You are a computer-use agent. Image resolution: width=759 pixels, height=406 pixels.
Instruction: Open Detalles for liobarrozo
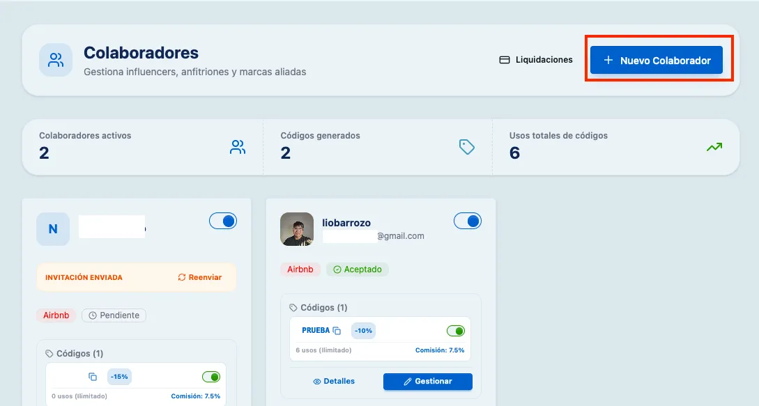[x=334, y=382]
